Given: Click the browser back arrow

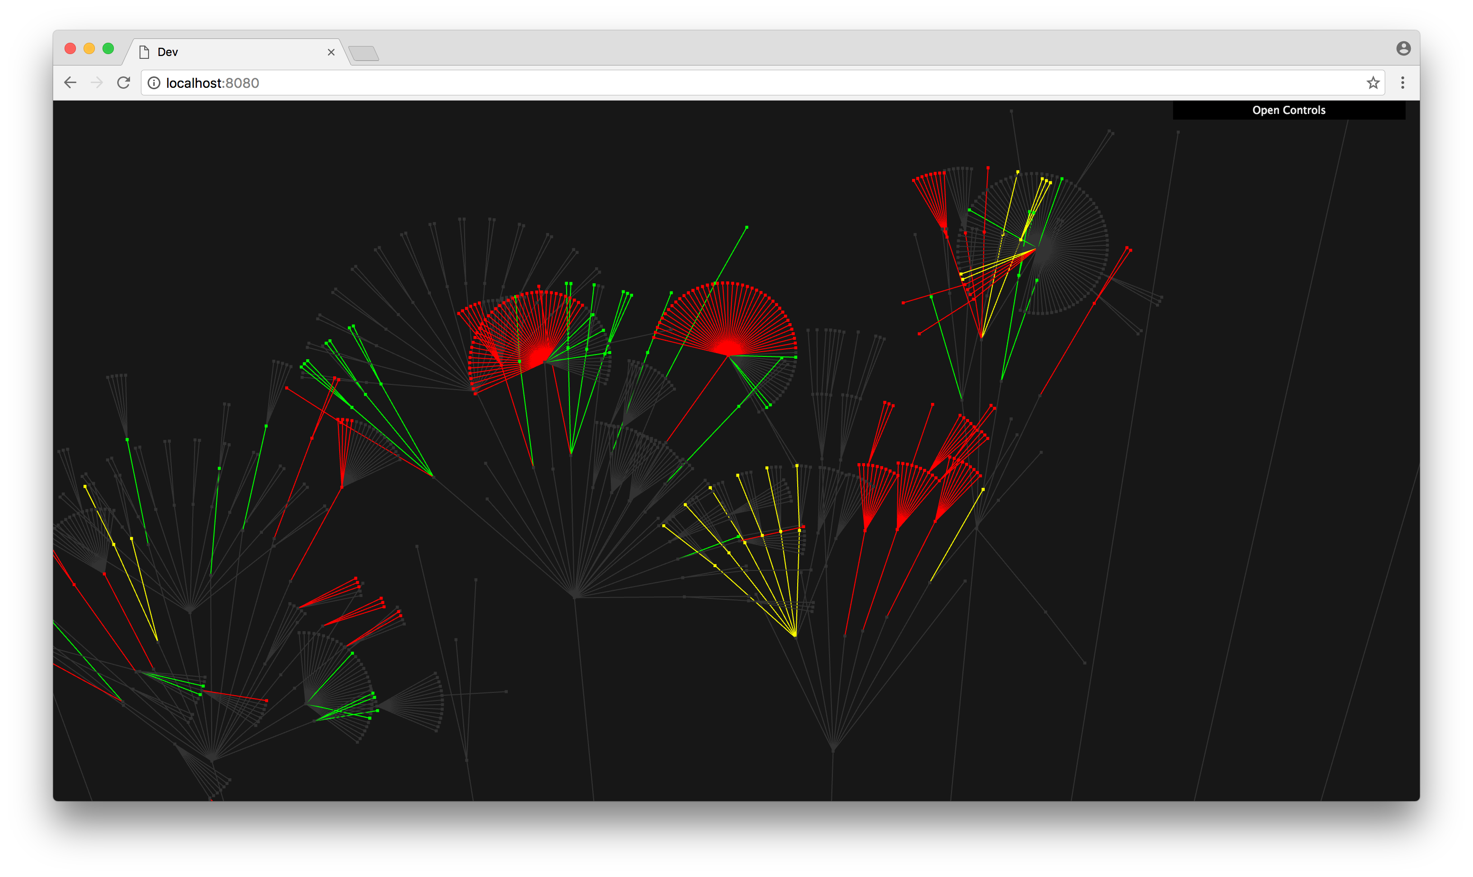Looking at the screenshot, I should point(70,83).
